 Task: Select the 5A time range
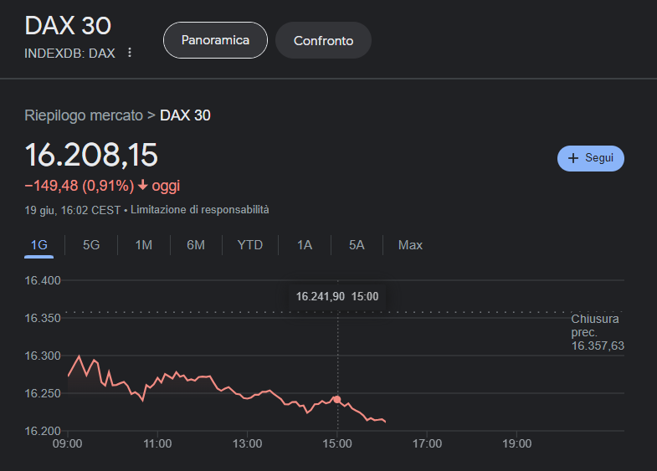(357, 245)
